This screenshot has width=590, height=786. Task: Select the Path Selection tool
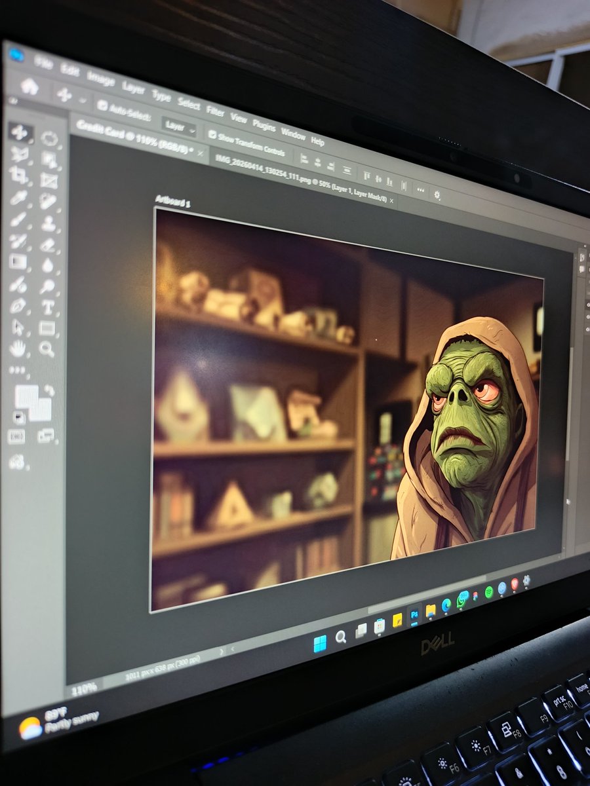click(16, 327)
